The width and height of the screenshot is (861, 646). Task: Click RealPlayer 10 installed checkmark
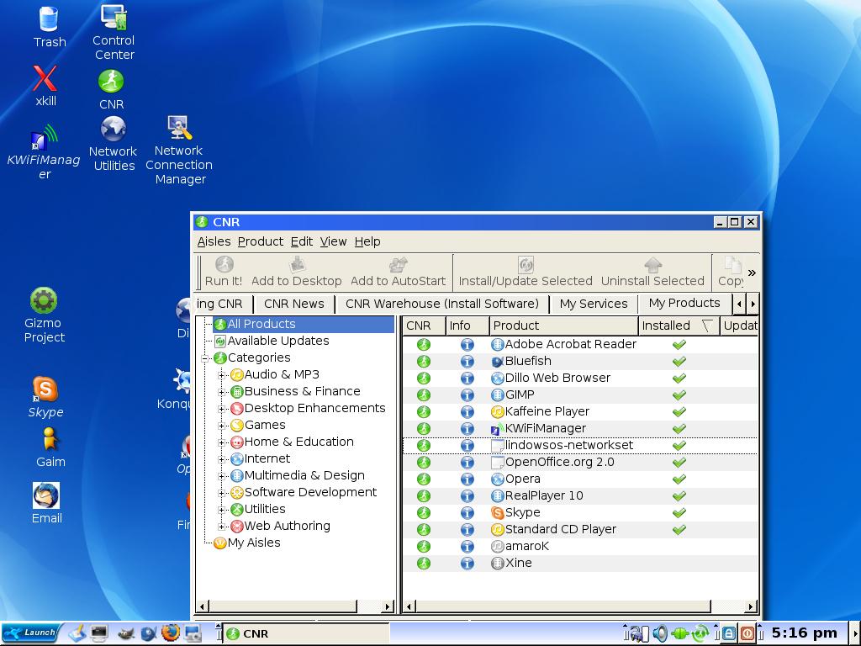pyautogui.click(x=679, y=495)
